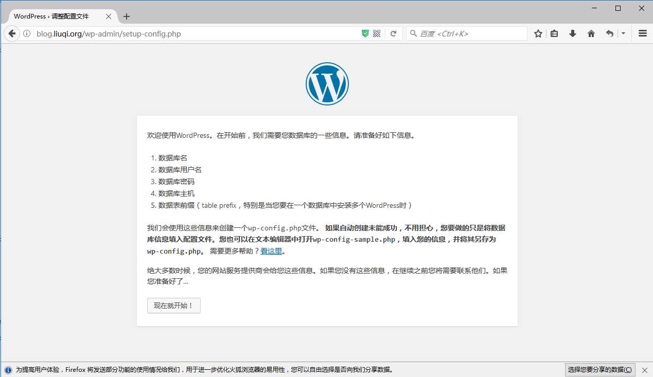The width and height of the screenshot is (653, 377).
Task: Minimize the Firefox window
Action: 594,8
